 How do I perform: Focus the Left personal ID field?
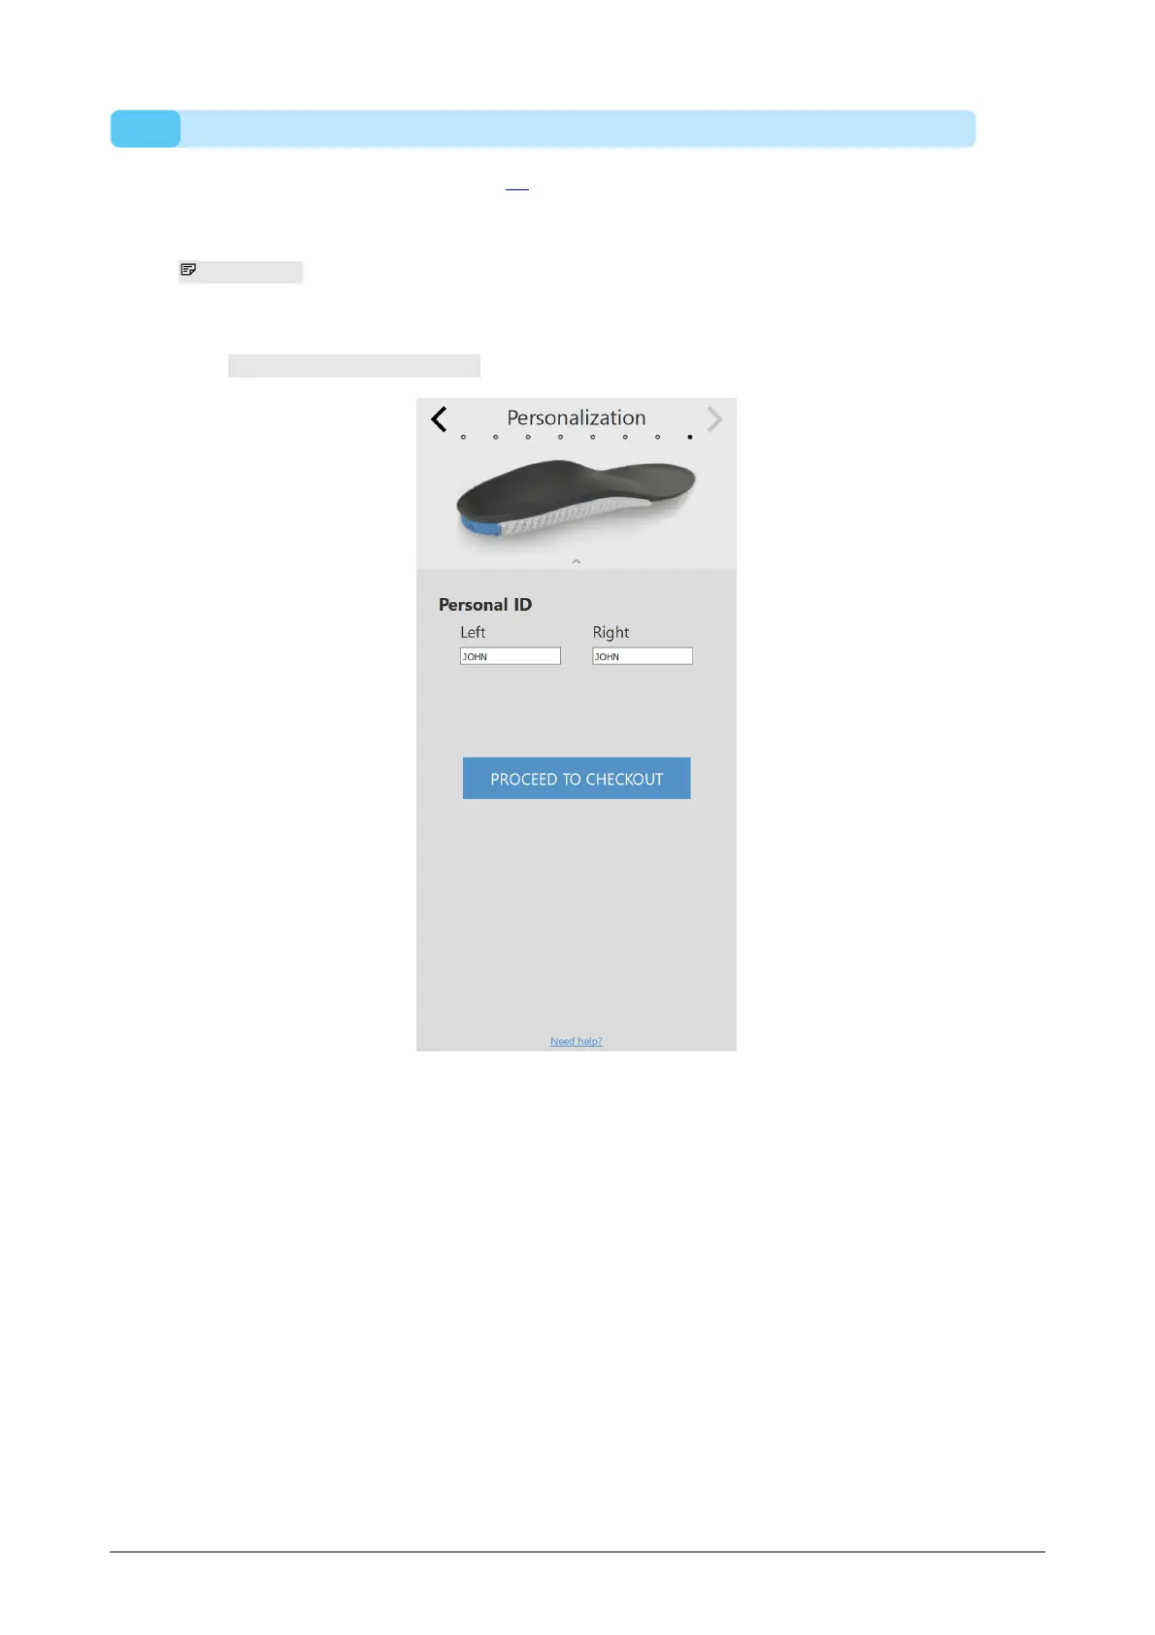511,656
